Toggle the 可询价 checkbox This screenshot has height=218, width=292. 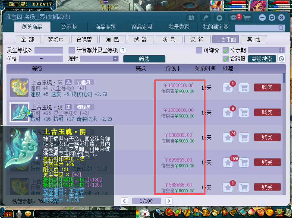[199, 50]
